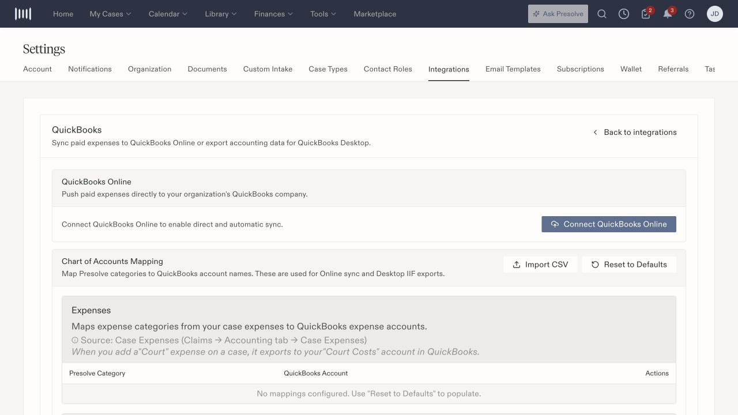Open the search icon in top bar
The width and height of the screenshot is (738, 415).
tap(602, 14)
